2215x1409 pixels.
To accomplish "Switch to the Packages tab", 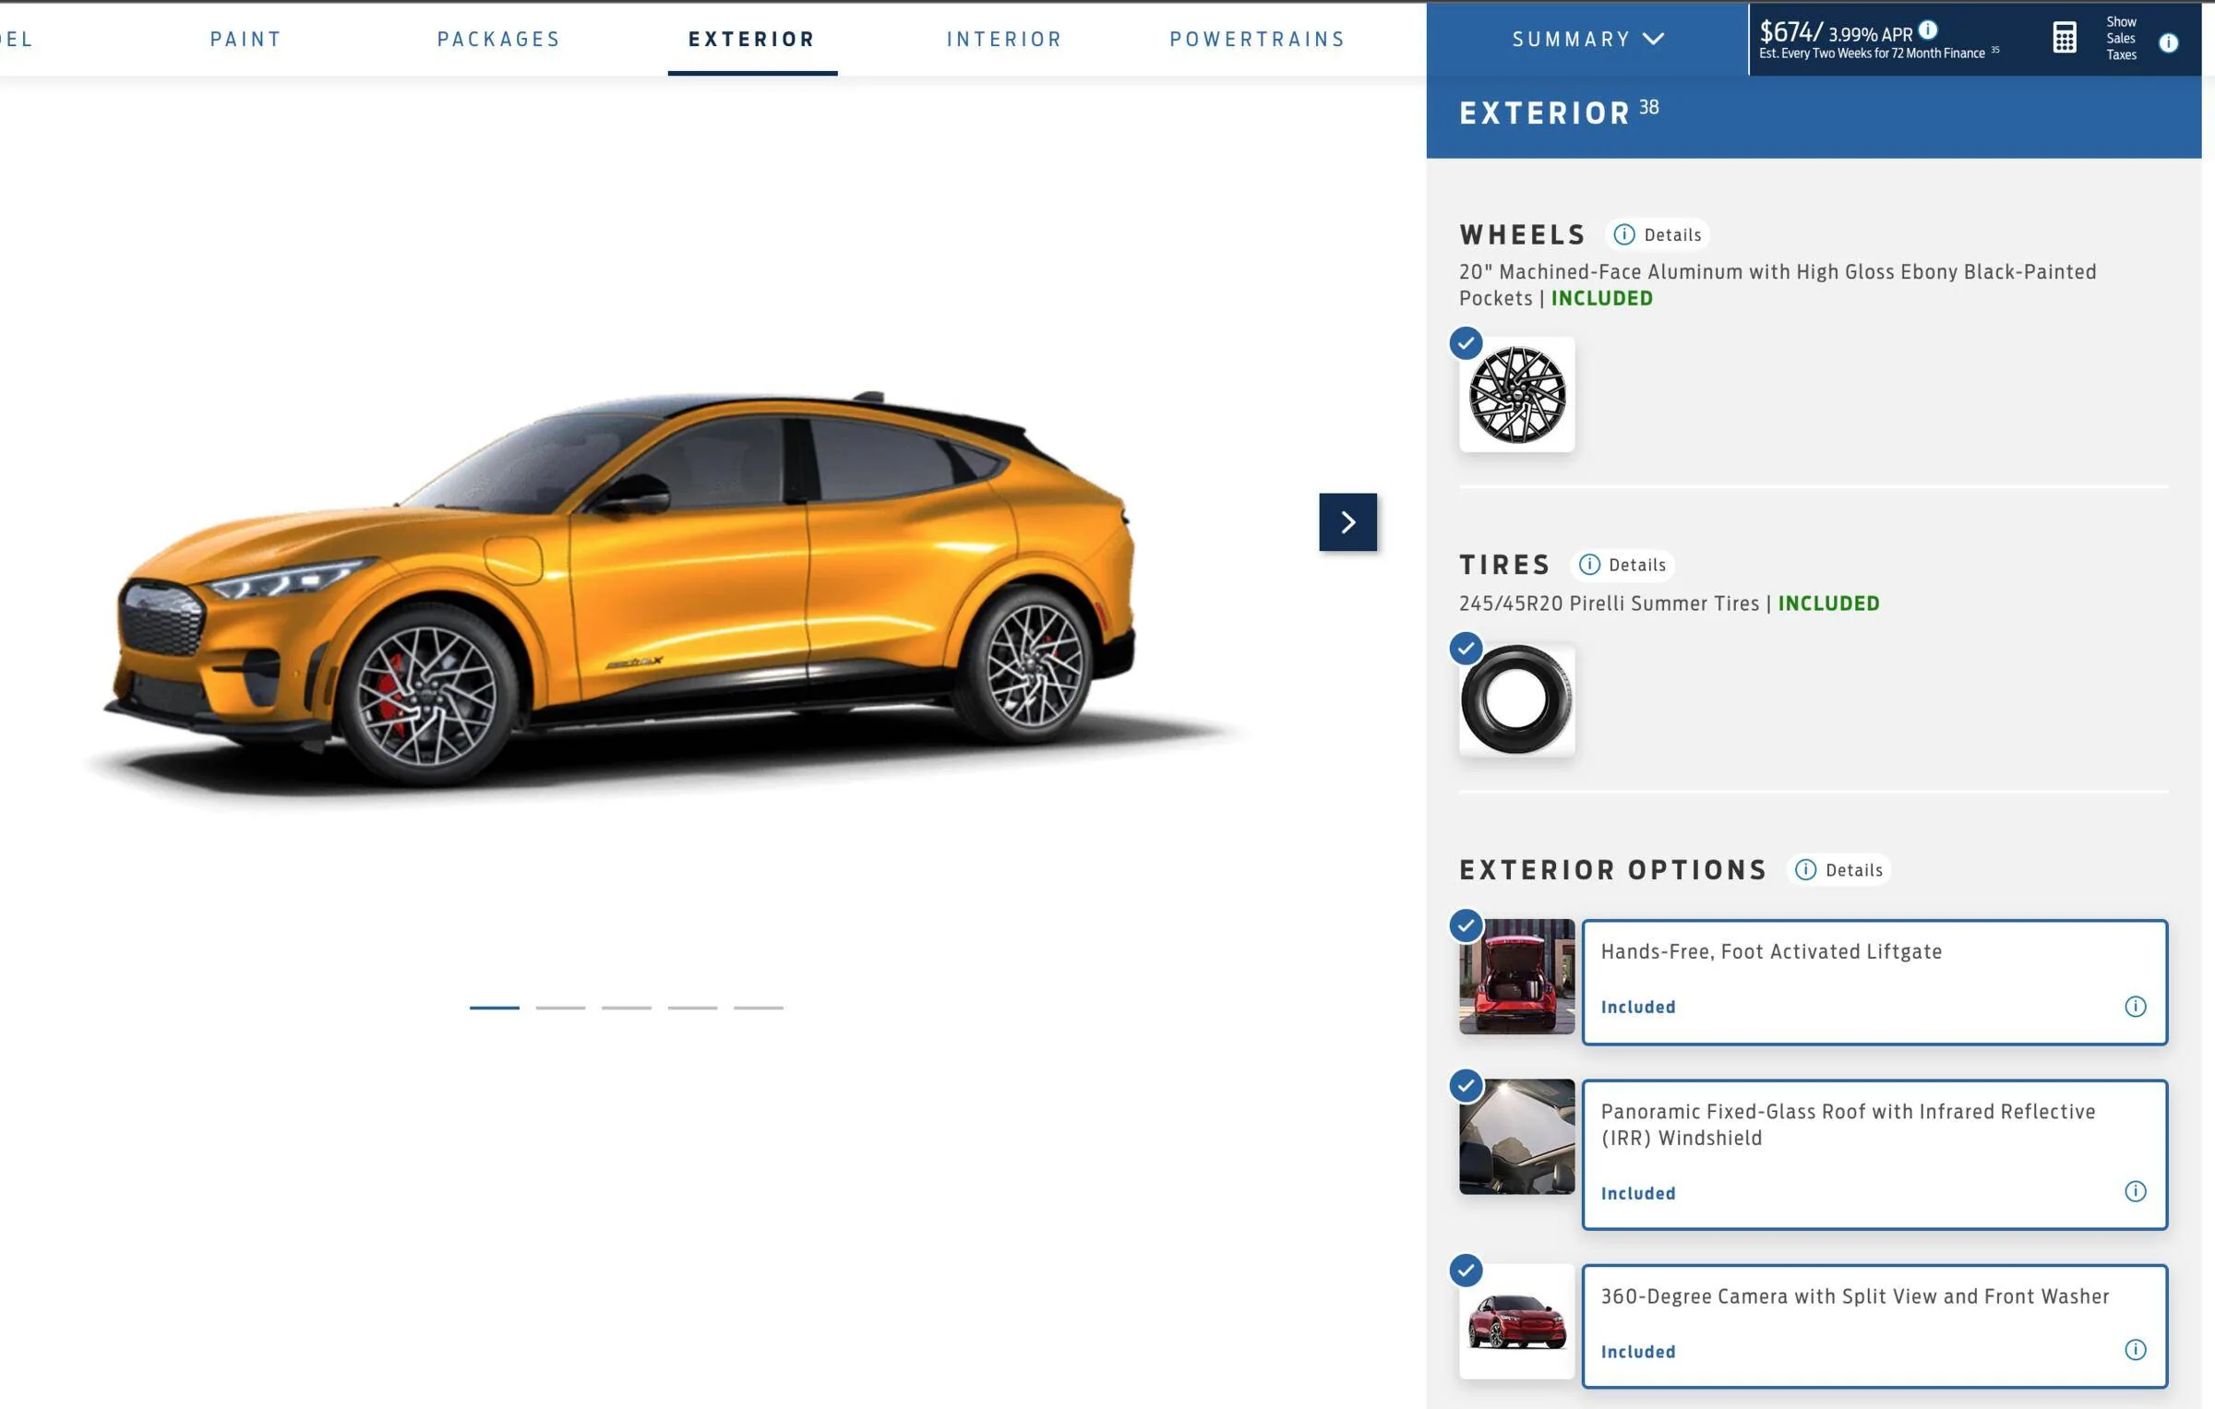I will 498,39.
